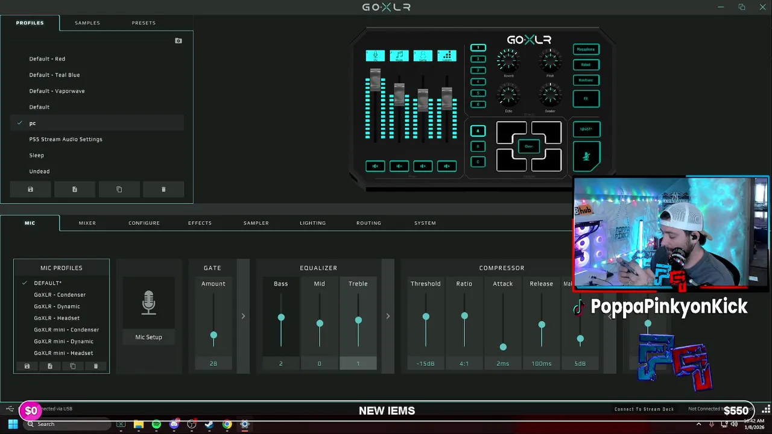The width and height of the screenshot is (772, 434).
Task: Toggle the Megaphone effect button
Action: pos(586,49)
